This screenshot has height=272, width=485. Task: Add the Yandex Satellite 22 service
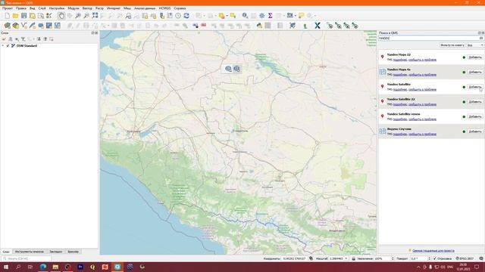pyautogui.click(x=475, y=102)
